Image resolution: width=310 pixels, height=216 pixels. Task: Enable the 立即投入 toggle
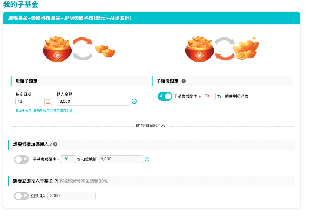click(22, 196)
